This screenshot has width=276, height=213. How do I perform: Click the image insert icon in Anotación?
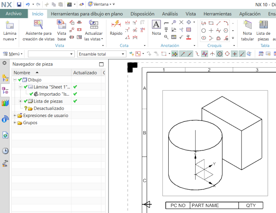[x=174, y=37]
